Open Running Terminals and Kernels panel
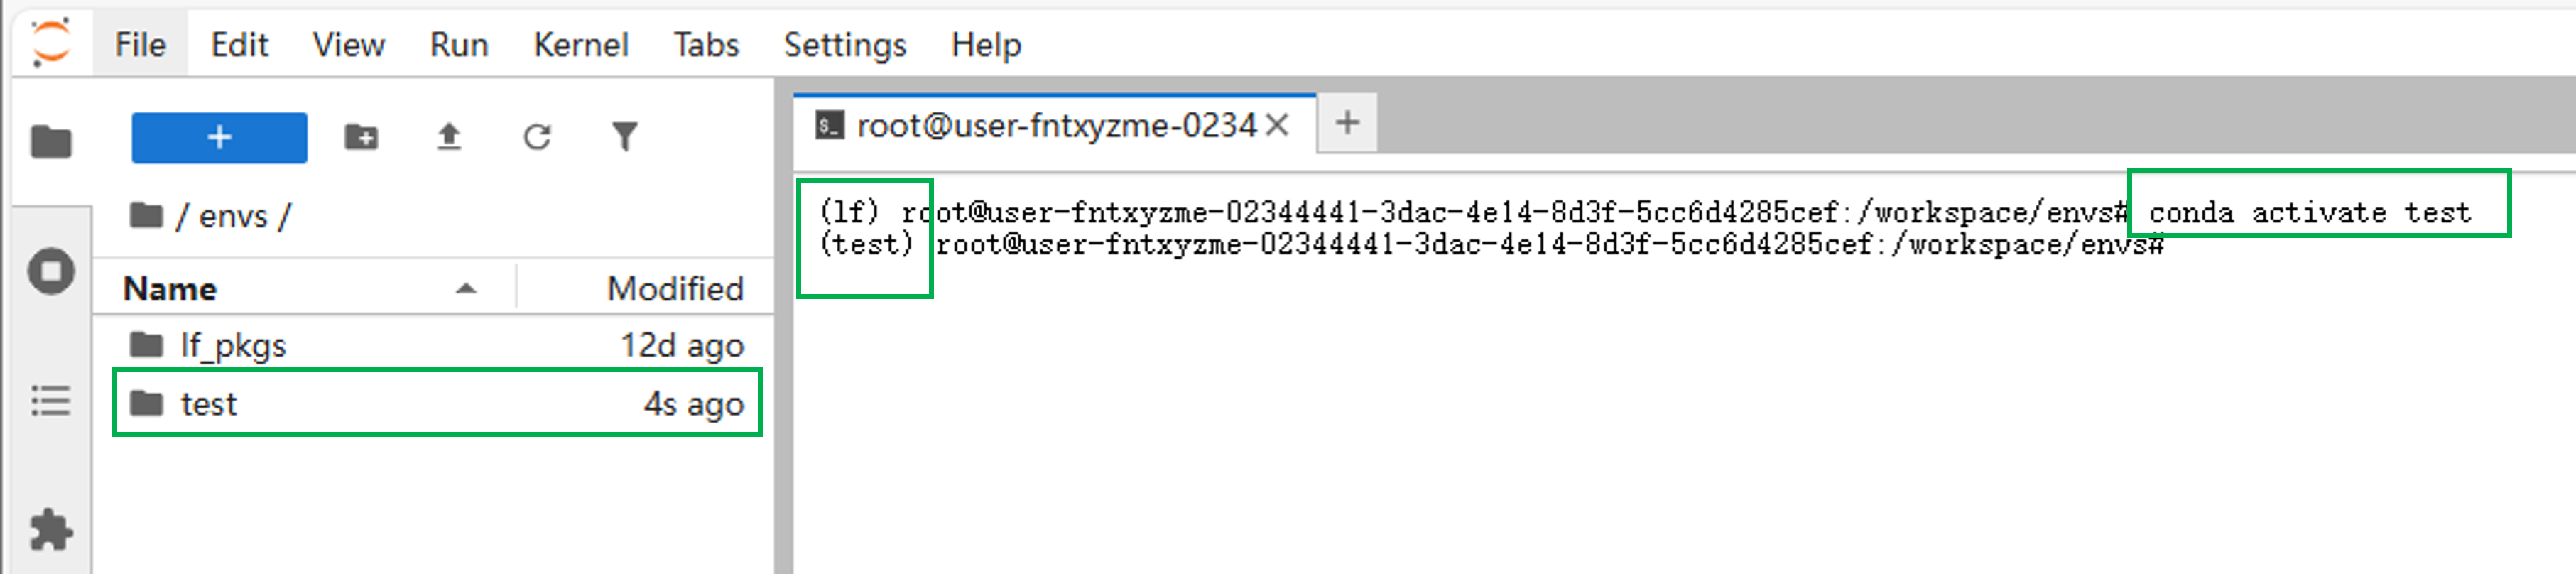 pyautogui.click(x=50, y=271)
